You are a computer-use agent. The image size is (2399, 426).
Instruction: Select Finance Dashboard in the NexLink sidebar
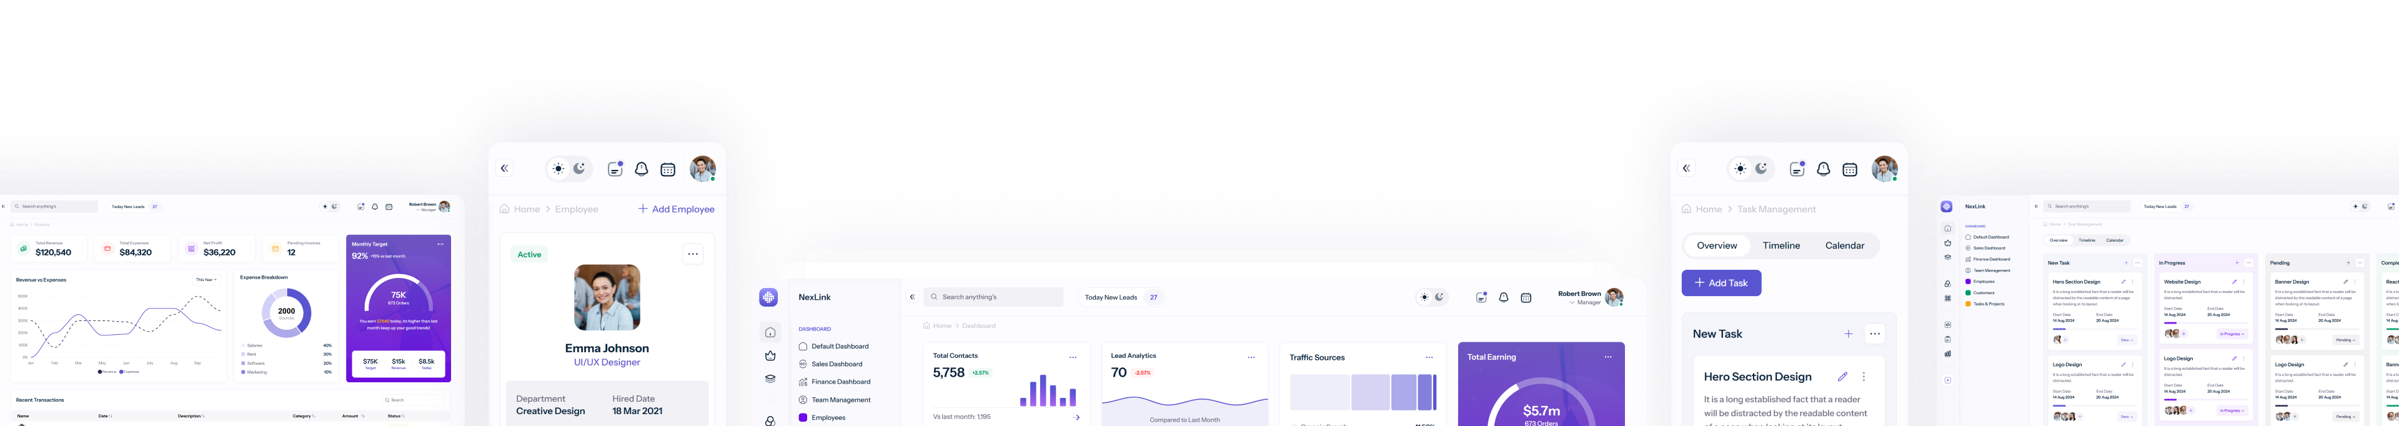tap(840, 382)
